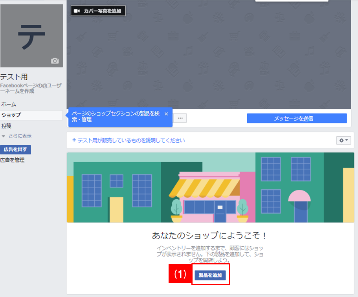Viewport: 358px width, 297px height.
Task: Click the profile picture thumbnail
Action: click(x=31, y=35)
